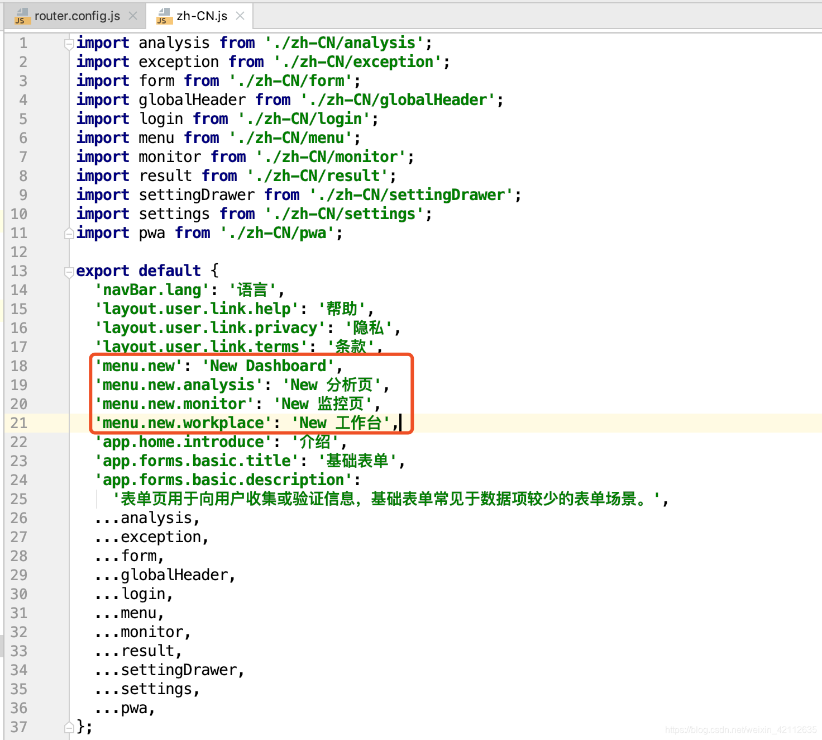Toggle the fold end marker at line 37
This screenshot has height=740, width=822.
(x=69, y=727)
